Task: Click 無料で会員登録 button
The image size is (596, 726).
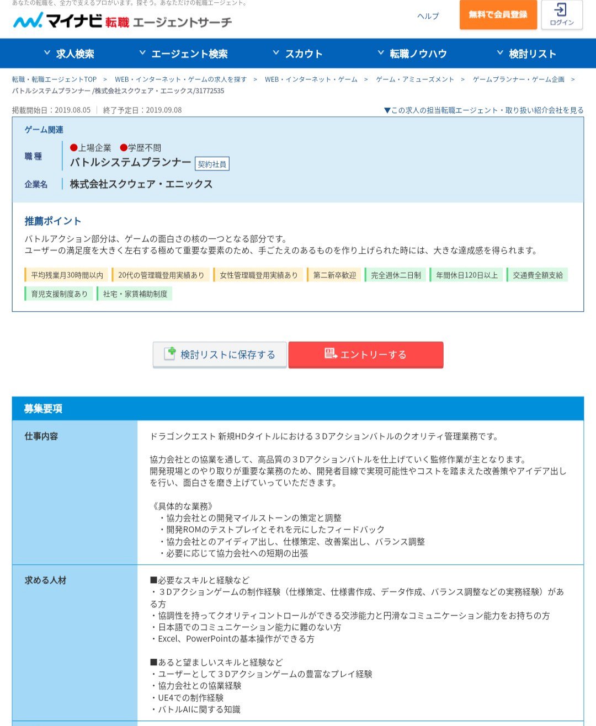Action: coord(498,15)
